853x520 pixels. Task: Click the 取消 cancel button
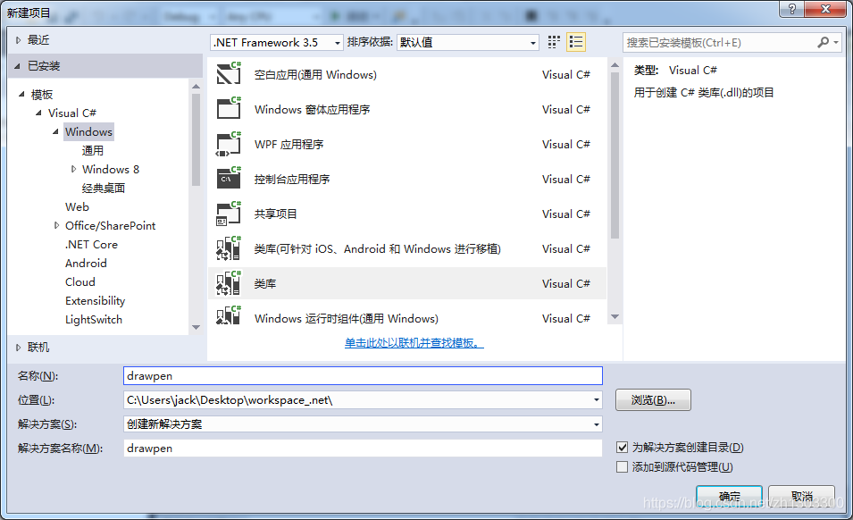[x=801, y=496]
